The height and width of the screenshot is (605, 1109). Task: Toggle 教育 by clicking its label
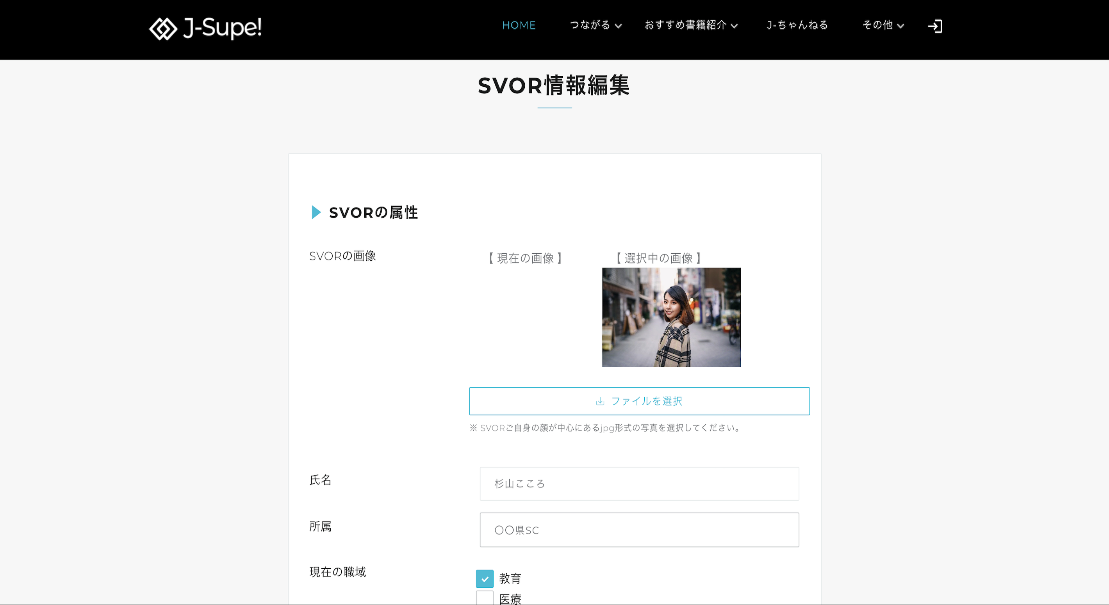pos(510,579)
